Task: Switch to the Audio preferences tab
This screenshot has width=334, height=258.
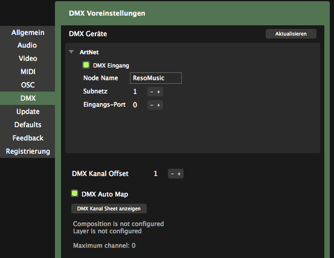Action: click(x=27, y=45)
